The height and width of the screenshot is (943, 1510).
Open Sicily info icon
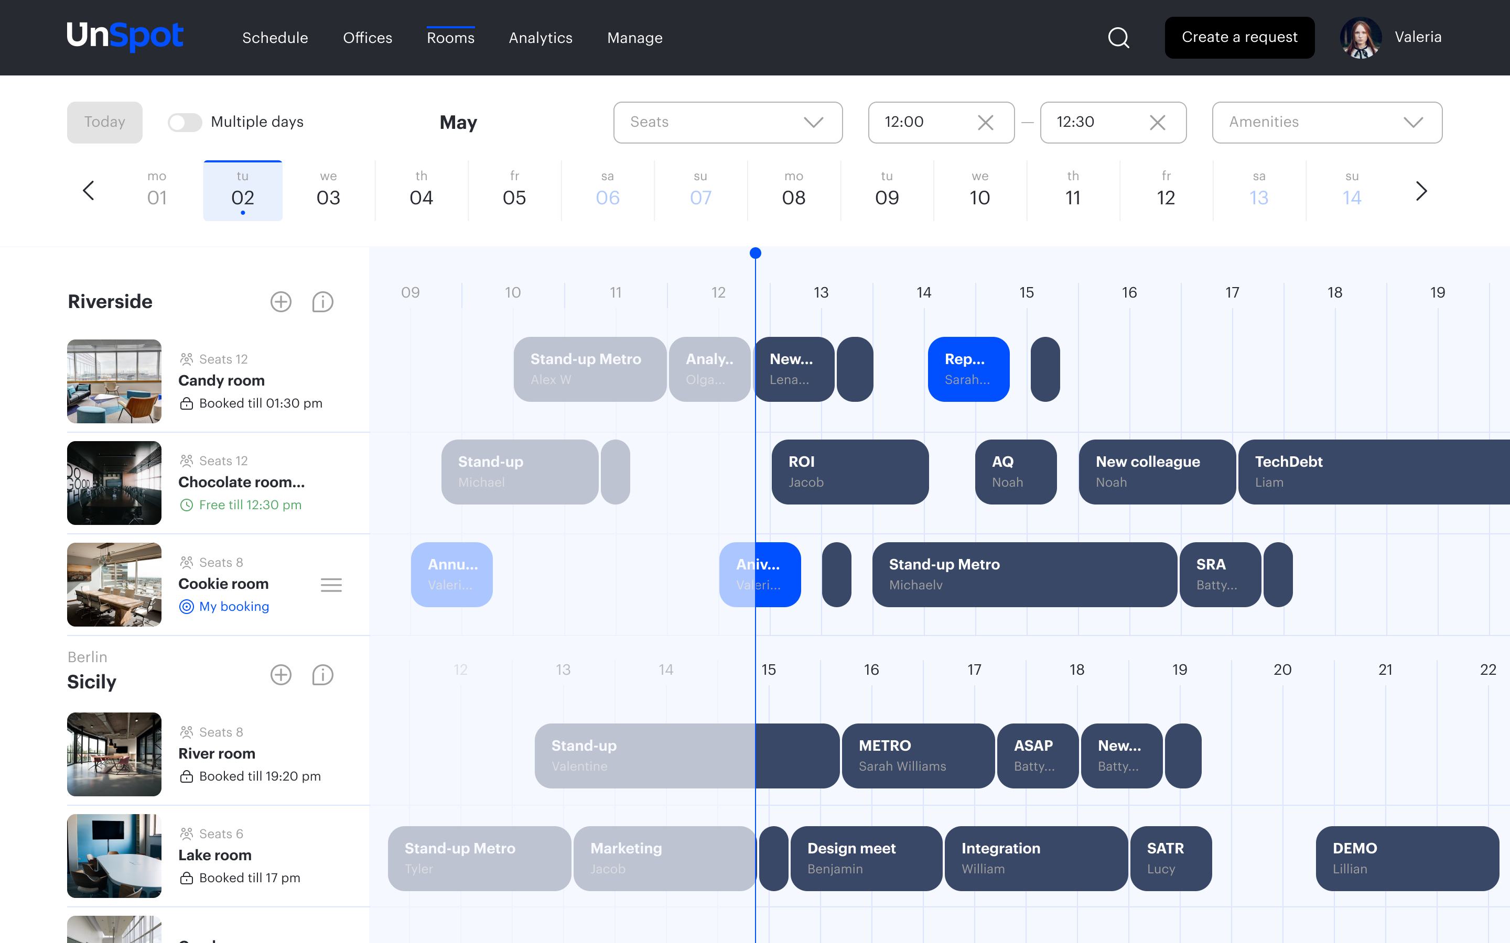(x=322, y=675)
